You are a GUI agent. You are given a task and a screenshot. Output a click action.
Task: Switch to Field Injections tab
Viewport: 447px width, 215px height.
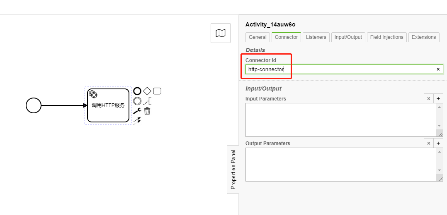tap(386, 37)
